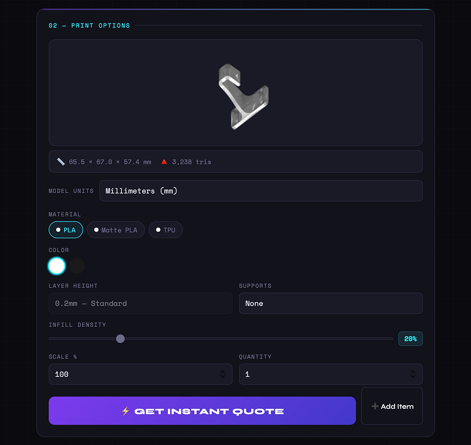The width and height of the screenshot is (471, 445).
Task: Click the radio dot inside the PLA pill
Action: [57, 230]
